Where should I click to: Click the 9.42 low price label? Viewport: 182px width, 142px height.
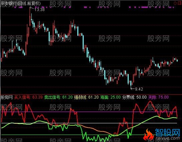(139, 89)
